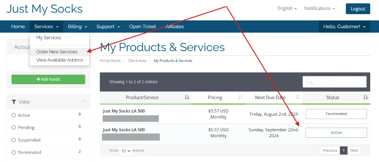Select the Terminated filter radio button
379x162 pixels.
click(x=14, y=152)
